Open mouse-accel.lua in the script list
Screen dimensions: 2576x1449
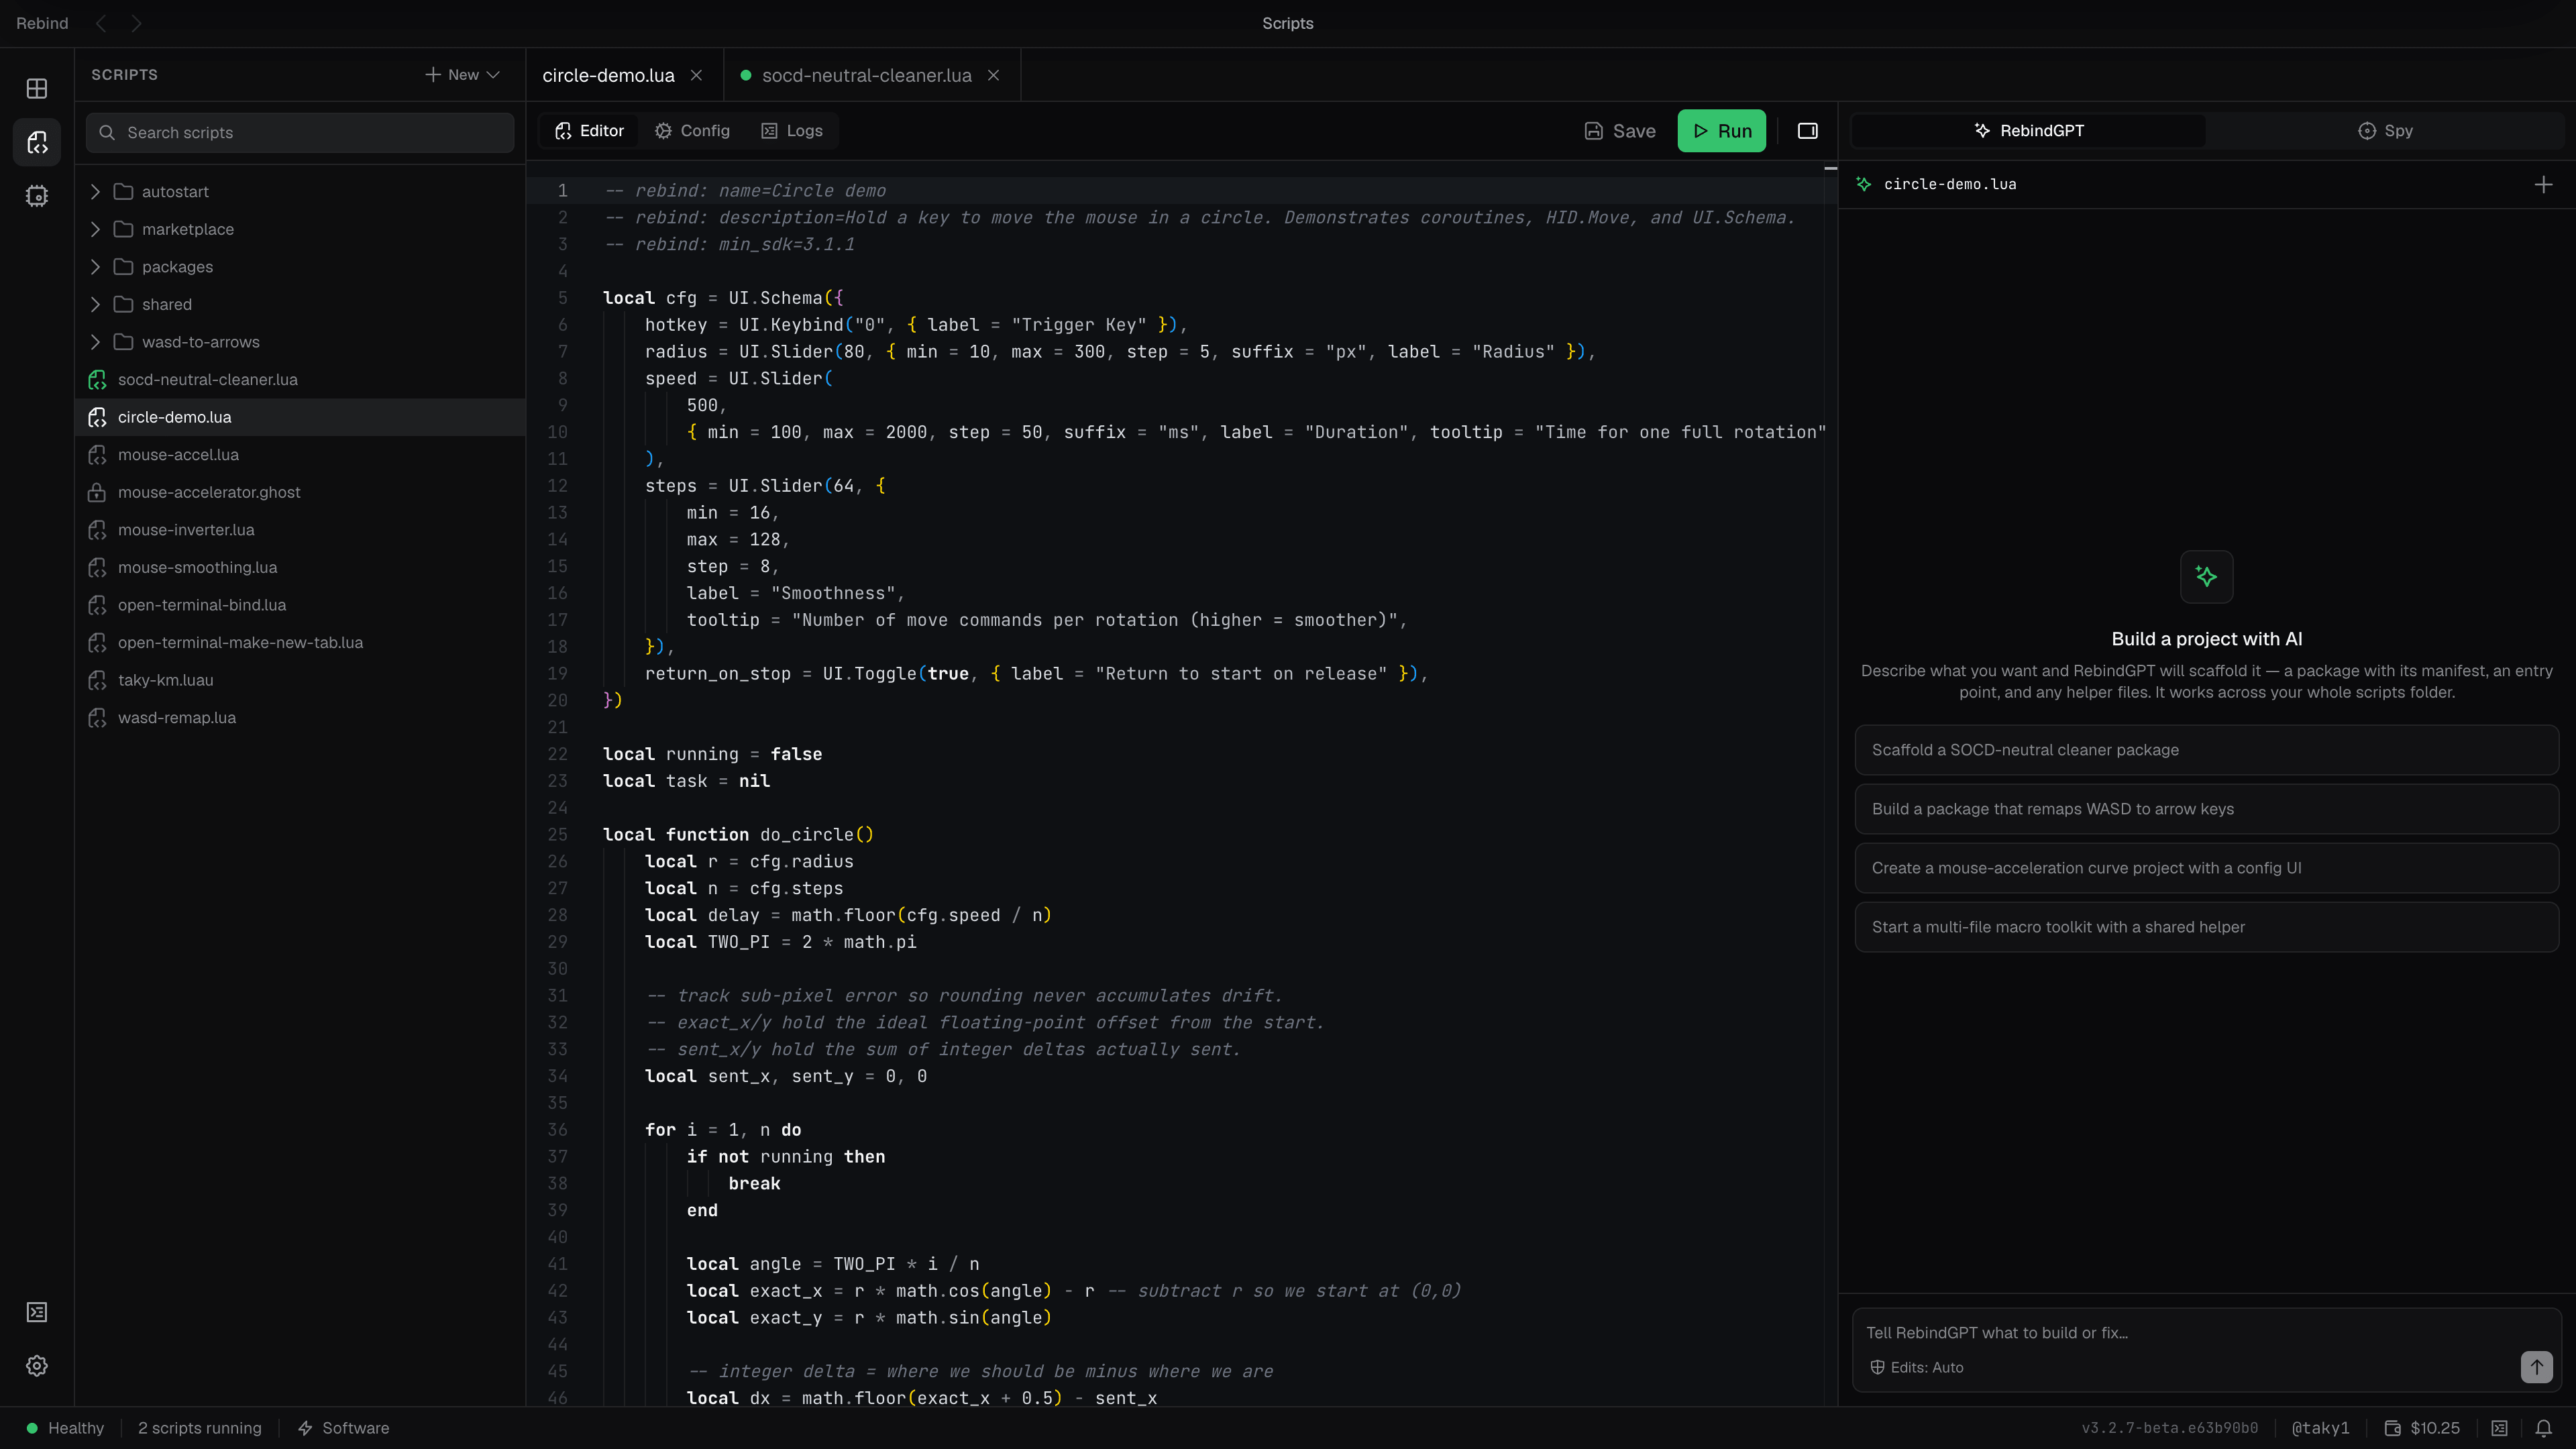tap(300, 455)
